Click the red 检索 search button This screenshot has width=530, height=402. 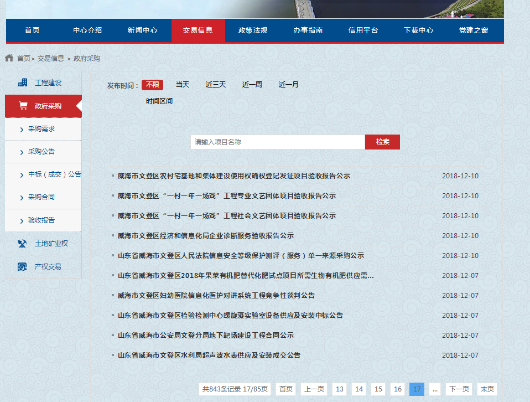pos(382,142)
